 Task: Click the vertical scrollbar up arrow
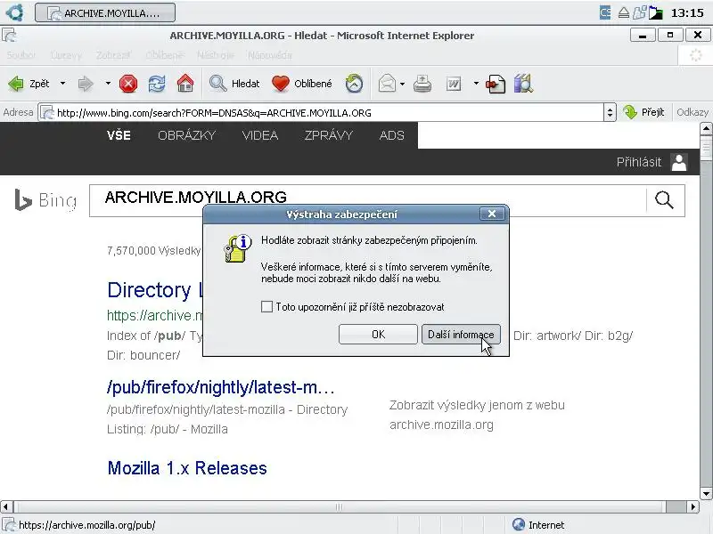tap(706, 128)
